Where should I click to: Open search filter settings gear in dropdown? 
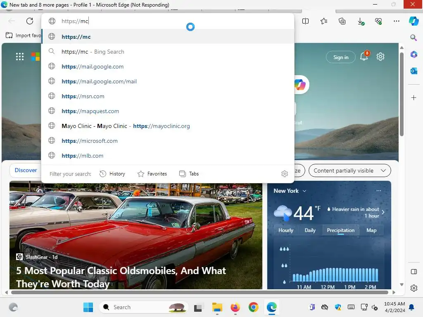285,174
